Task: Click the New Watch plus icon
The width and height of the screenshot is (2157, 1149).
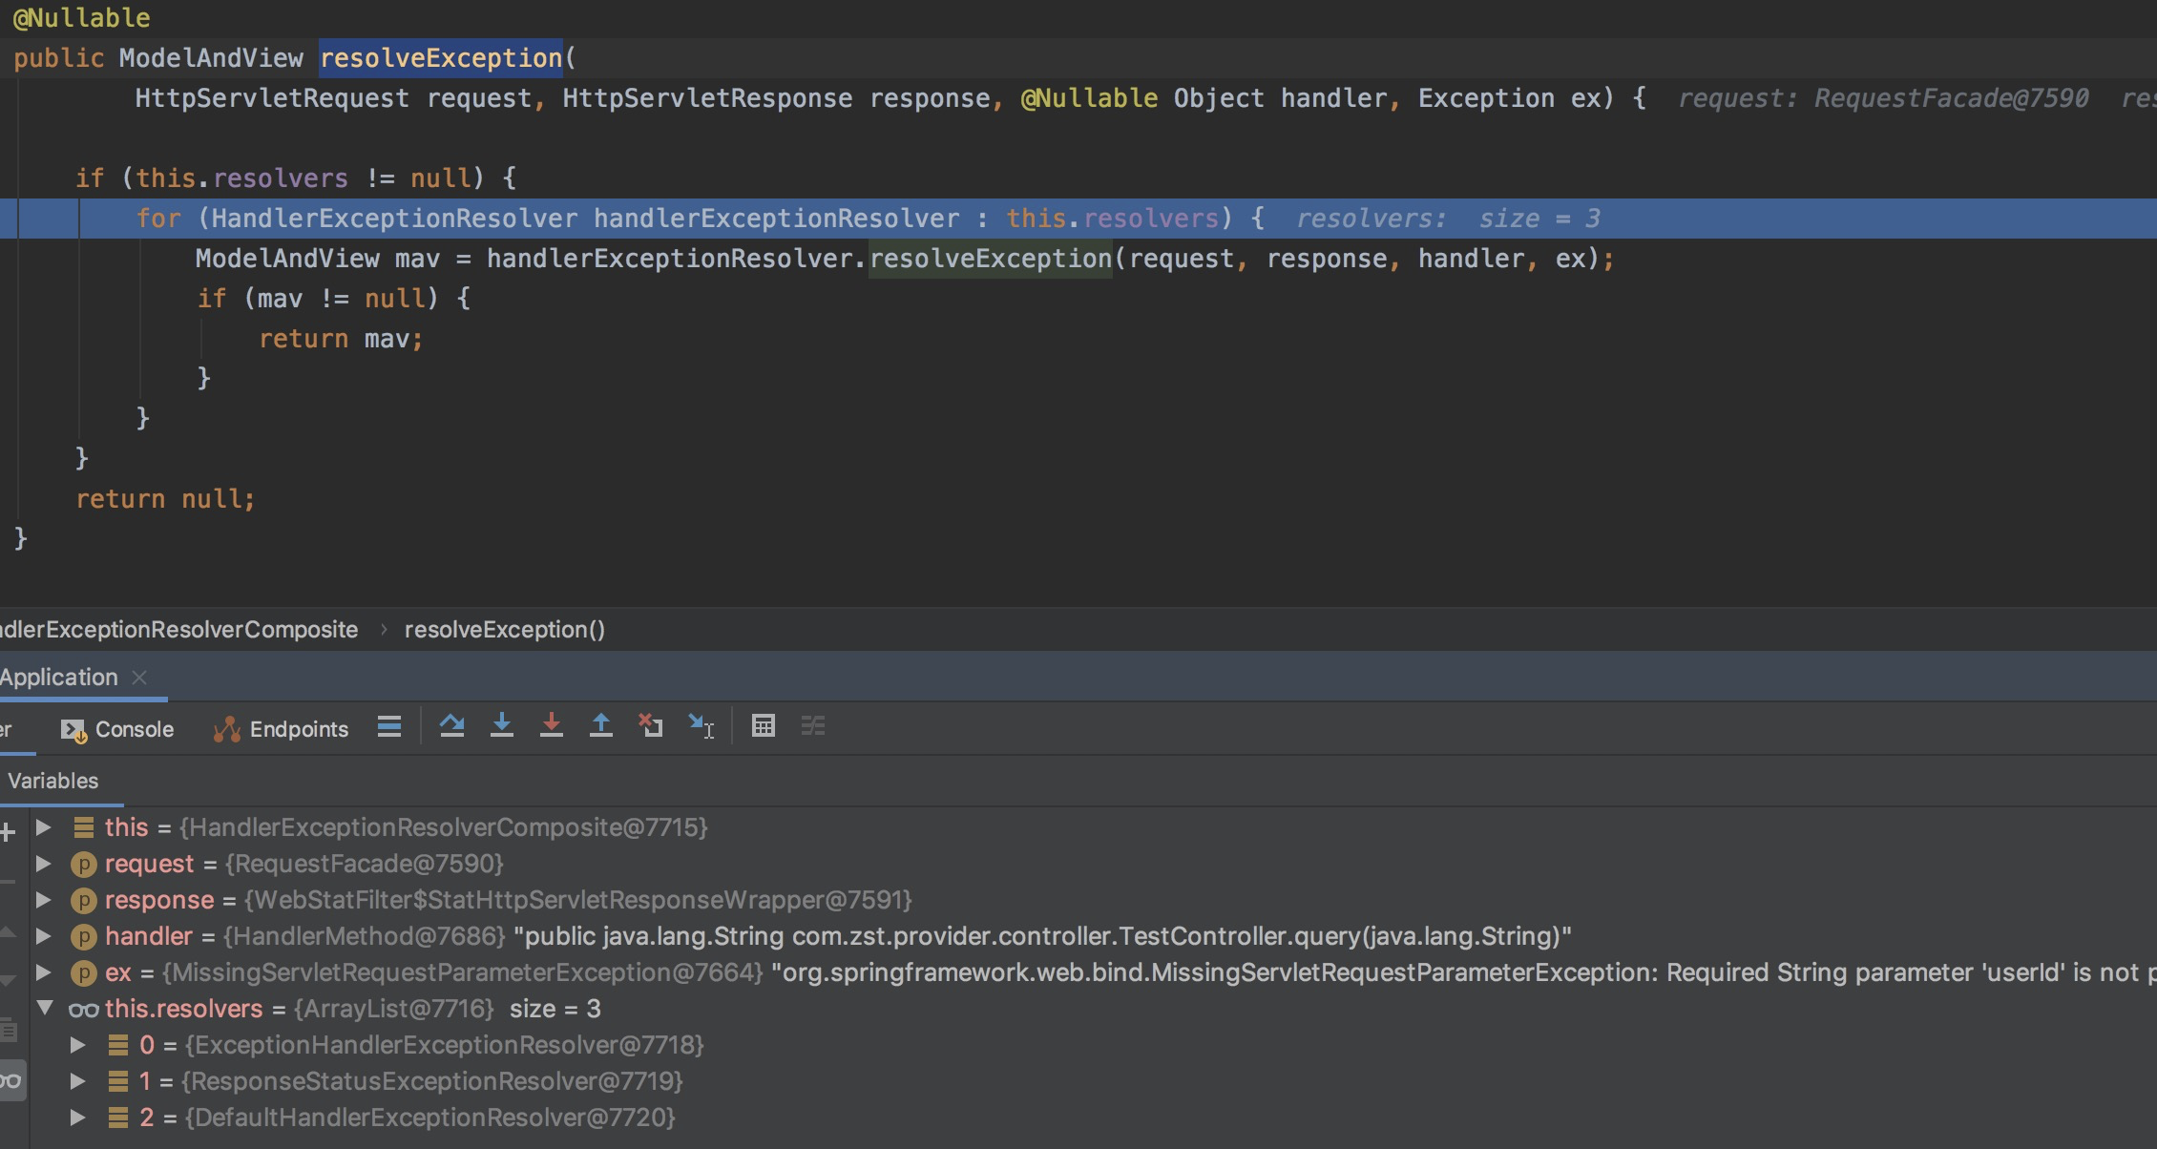Action: coord(9,833)
